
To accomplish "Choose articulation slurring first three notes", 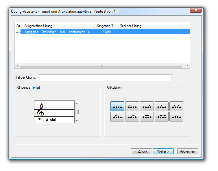I will click(117, 117).
